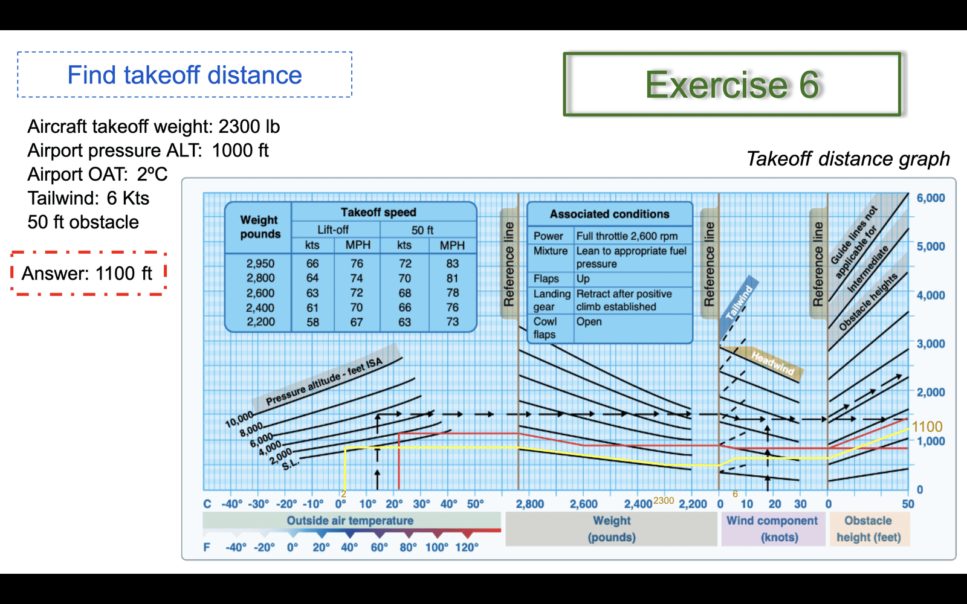Screen dimensions: 967x604
Task: Click the 'Pressure altitude - feet ISA' label
Action: coord(325,381)
